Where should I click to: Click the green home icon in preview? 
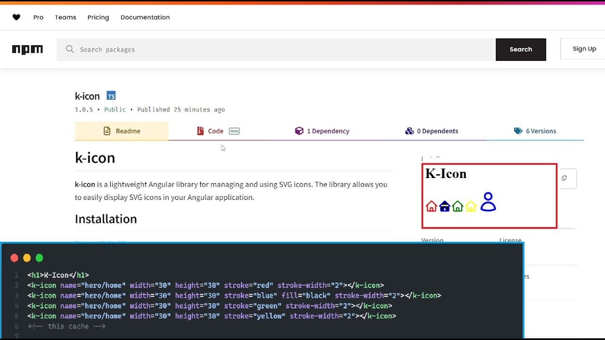(458, 206)
